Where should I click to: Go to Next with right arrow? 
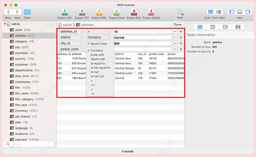pyautogui.click(x=17, y=12)
